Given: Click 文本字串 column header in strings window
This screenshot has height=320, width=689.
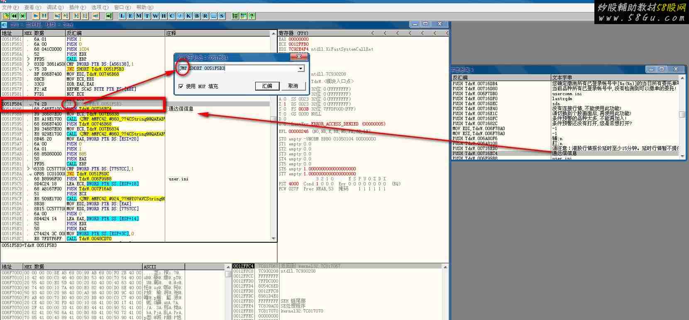Looking at the screenshot, I should click(614, 77).
